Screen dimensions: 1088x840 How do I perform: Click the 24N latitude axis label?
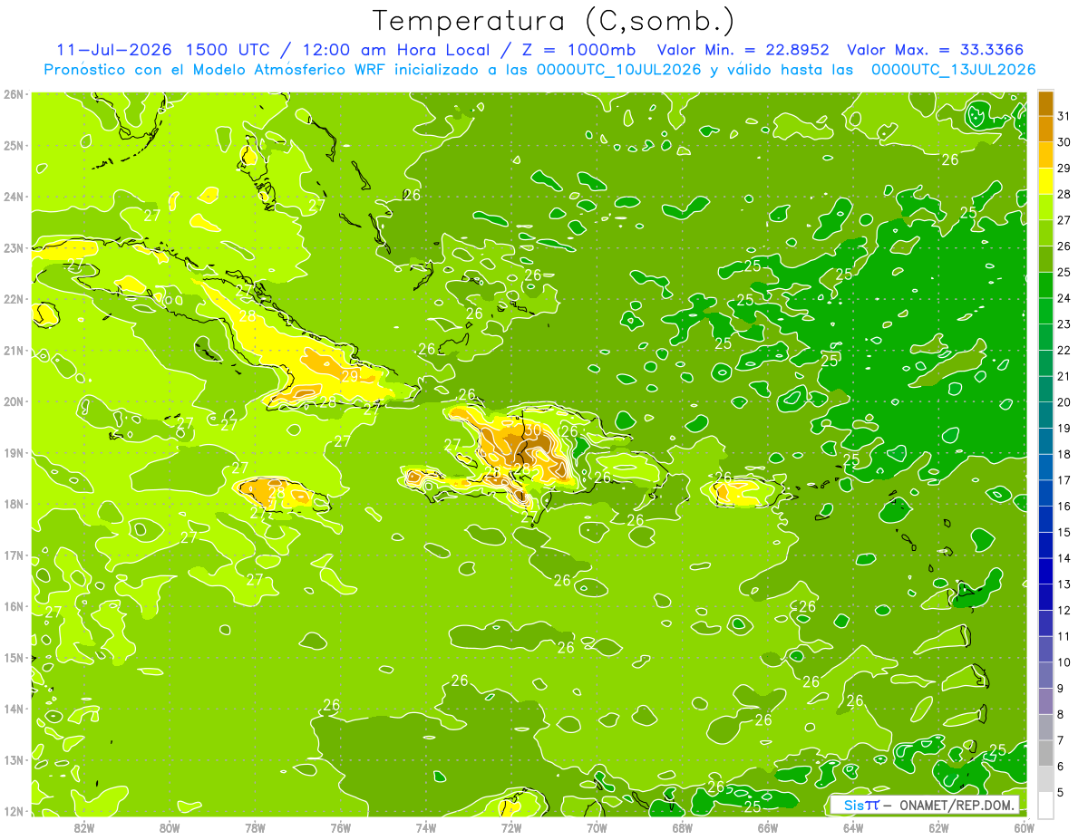click(x=14, y=197)
